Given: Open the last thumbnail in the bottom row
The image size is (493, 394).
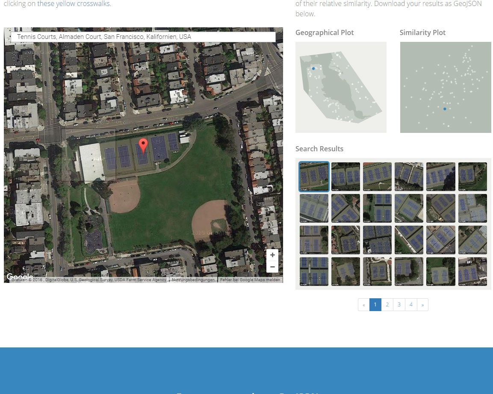Looking at the screenshot, I should click(472, 271).
